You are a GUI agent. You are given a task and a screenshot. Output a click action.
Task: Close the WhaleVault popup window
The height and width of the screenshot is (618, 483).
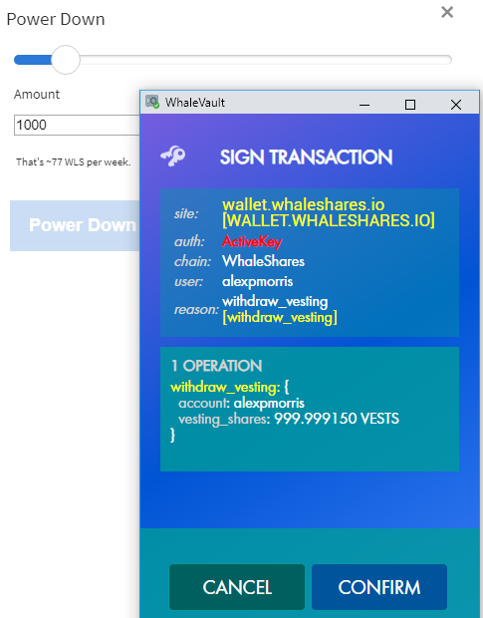click(x=455, y=105)
